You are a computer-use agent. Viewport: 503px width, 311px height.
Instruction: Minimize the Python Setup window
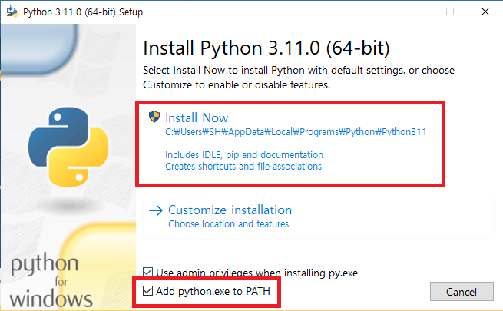click(x=415, y=12)
